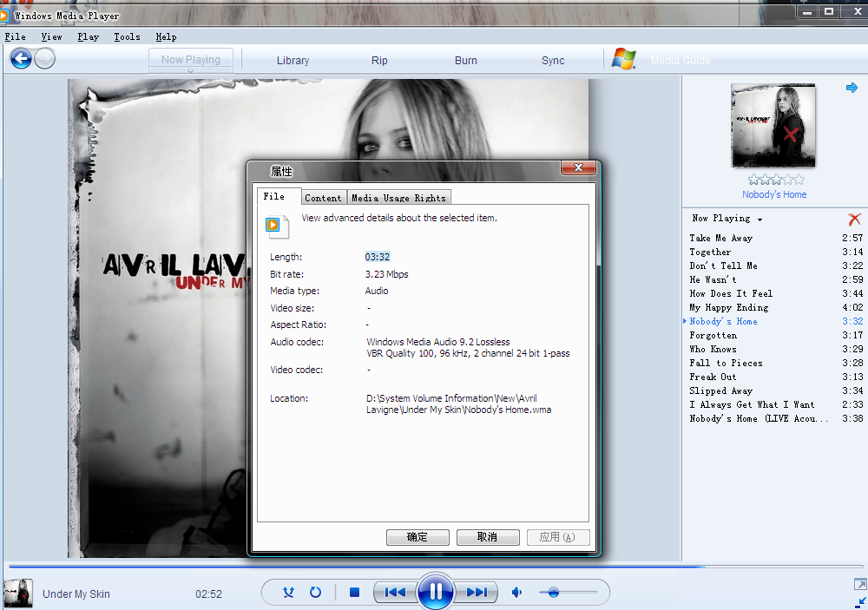The width and height of the screenshot is (868, 610).
Task: Click the 应用(A) Apply button
Action: tap(558, 537)
